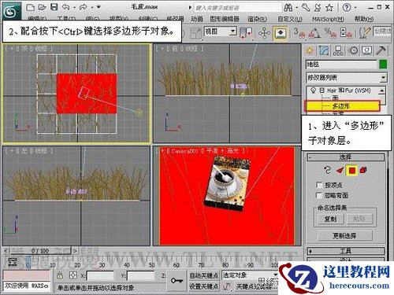Switch to the Hierarchy panel tab
The width and height of the screenshot is (394, 295).
338,50
